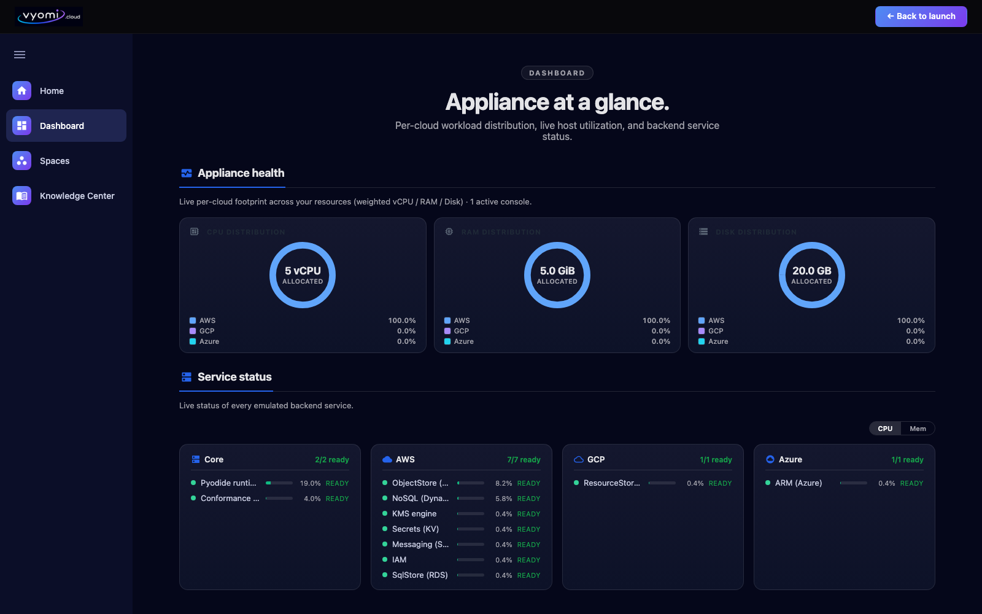Open Knowledge Center from the sidebar
The width and height of the screenshot is (982, 614).
click(66, 196)
